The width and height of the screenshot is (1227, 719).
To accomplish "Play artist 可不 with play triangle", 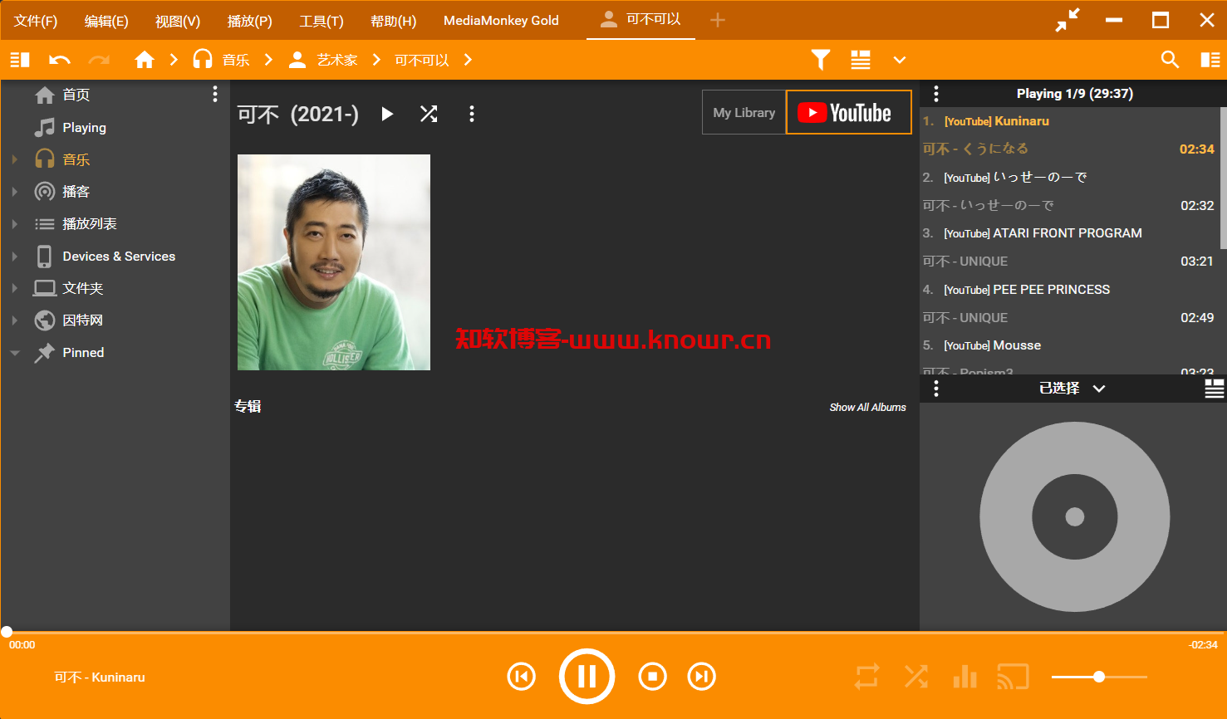I will tap(387, 114).
